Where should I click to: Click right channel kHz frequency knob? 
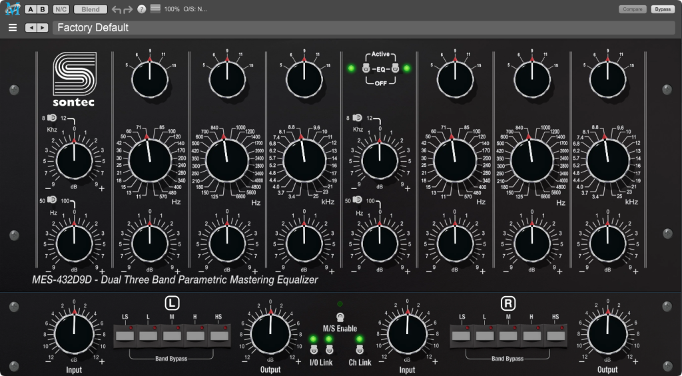(607, 160)
